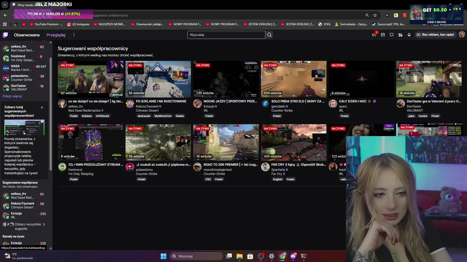Click the Steam Zaoszczędź 70% bookmark
Viewport: 467px width, 262px height.
pyautogui.click(x=388, y=24)
